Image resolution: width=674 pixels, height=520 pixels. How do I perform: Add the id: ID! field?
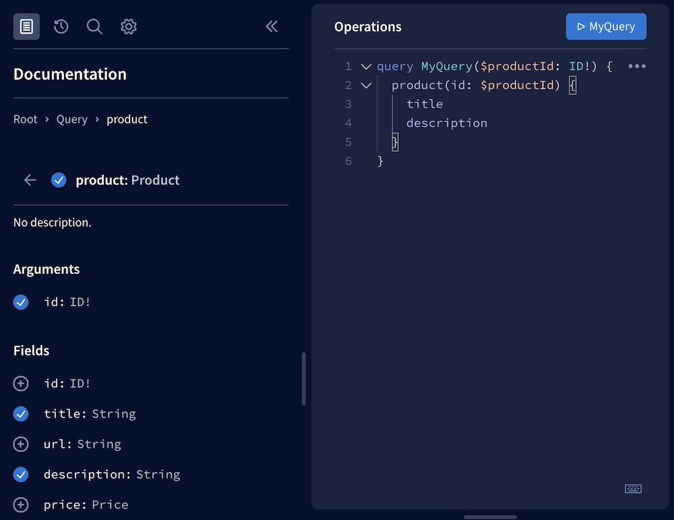pyautogui.click(x=21, y=383)
